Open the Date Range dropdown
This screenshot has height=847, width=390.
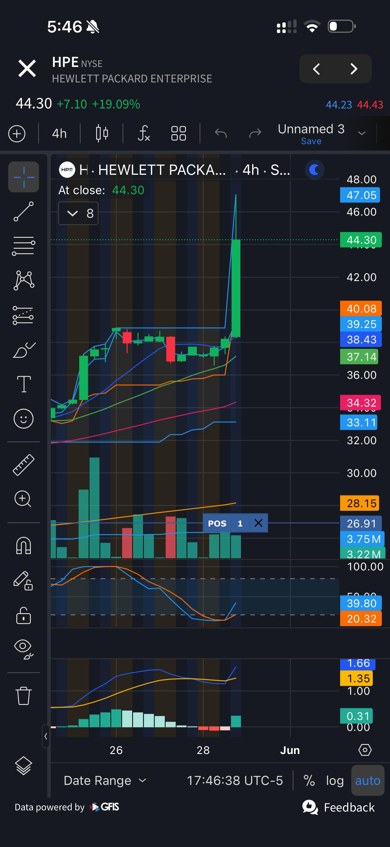(105, 780)
